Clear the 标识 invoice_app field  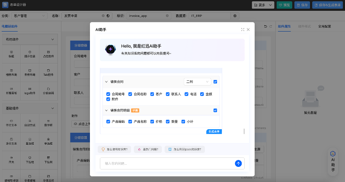pos(167,16)
